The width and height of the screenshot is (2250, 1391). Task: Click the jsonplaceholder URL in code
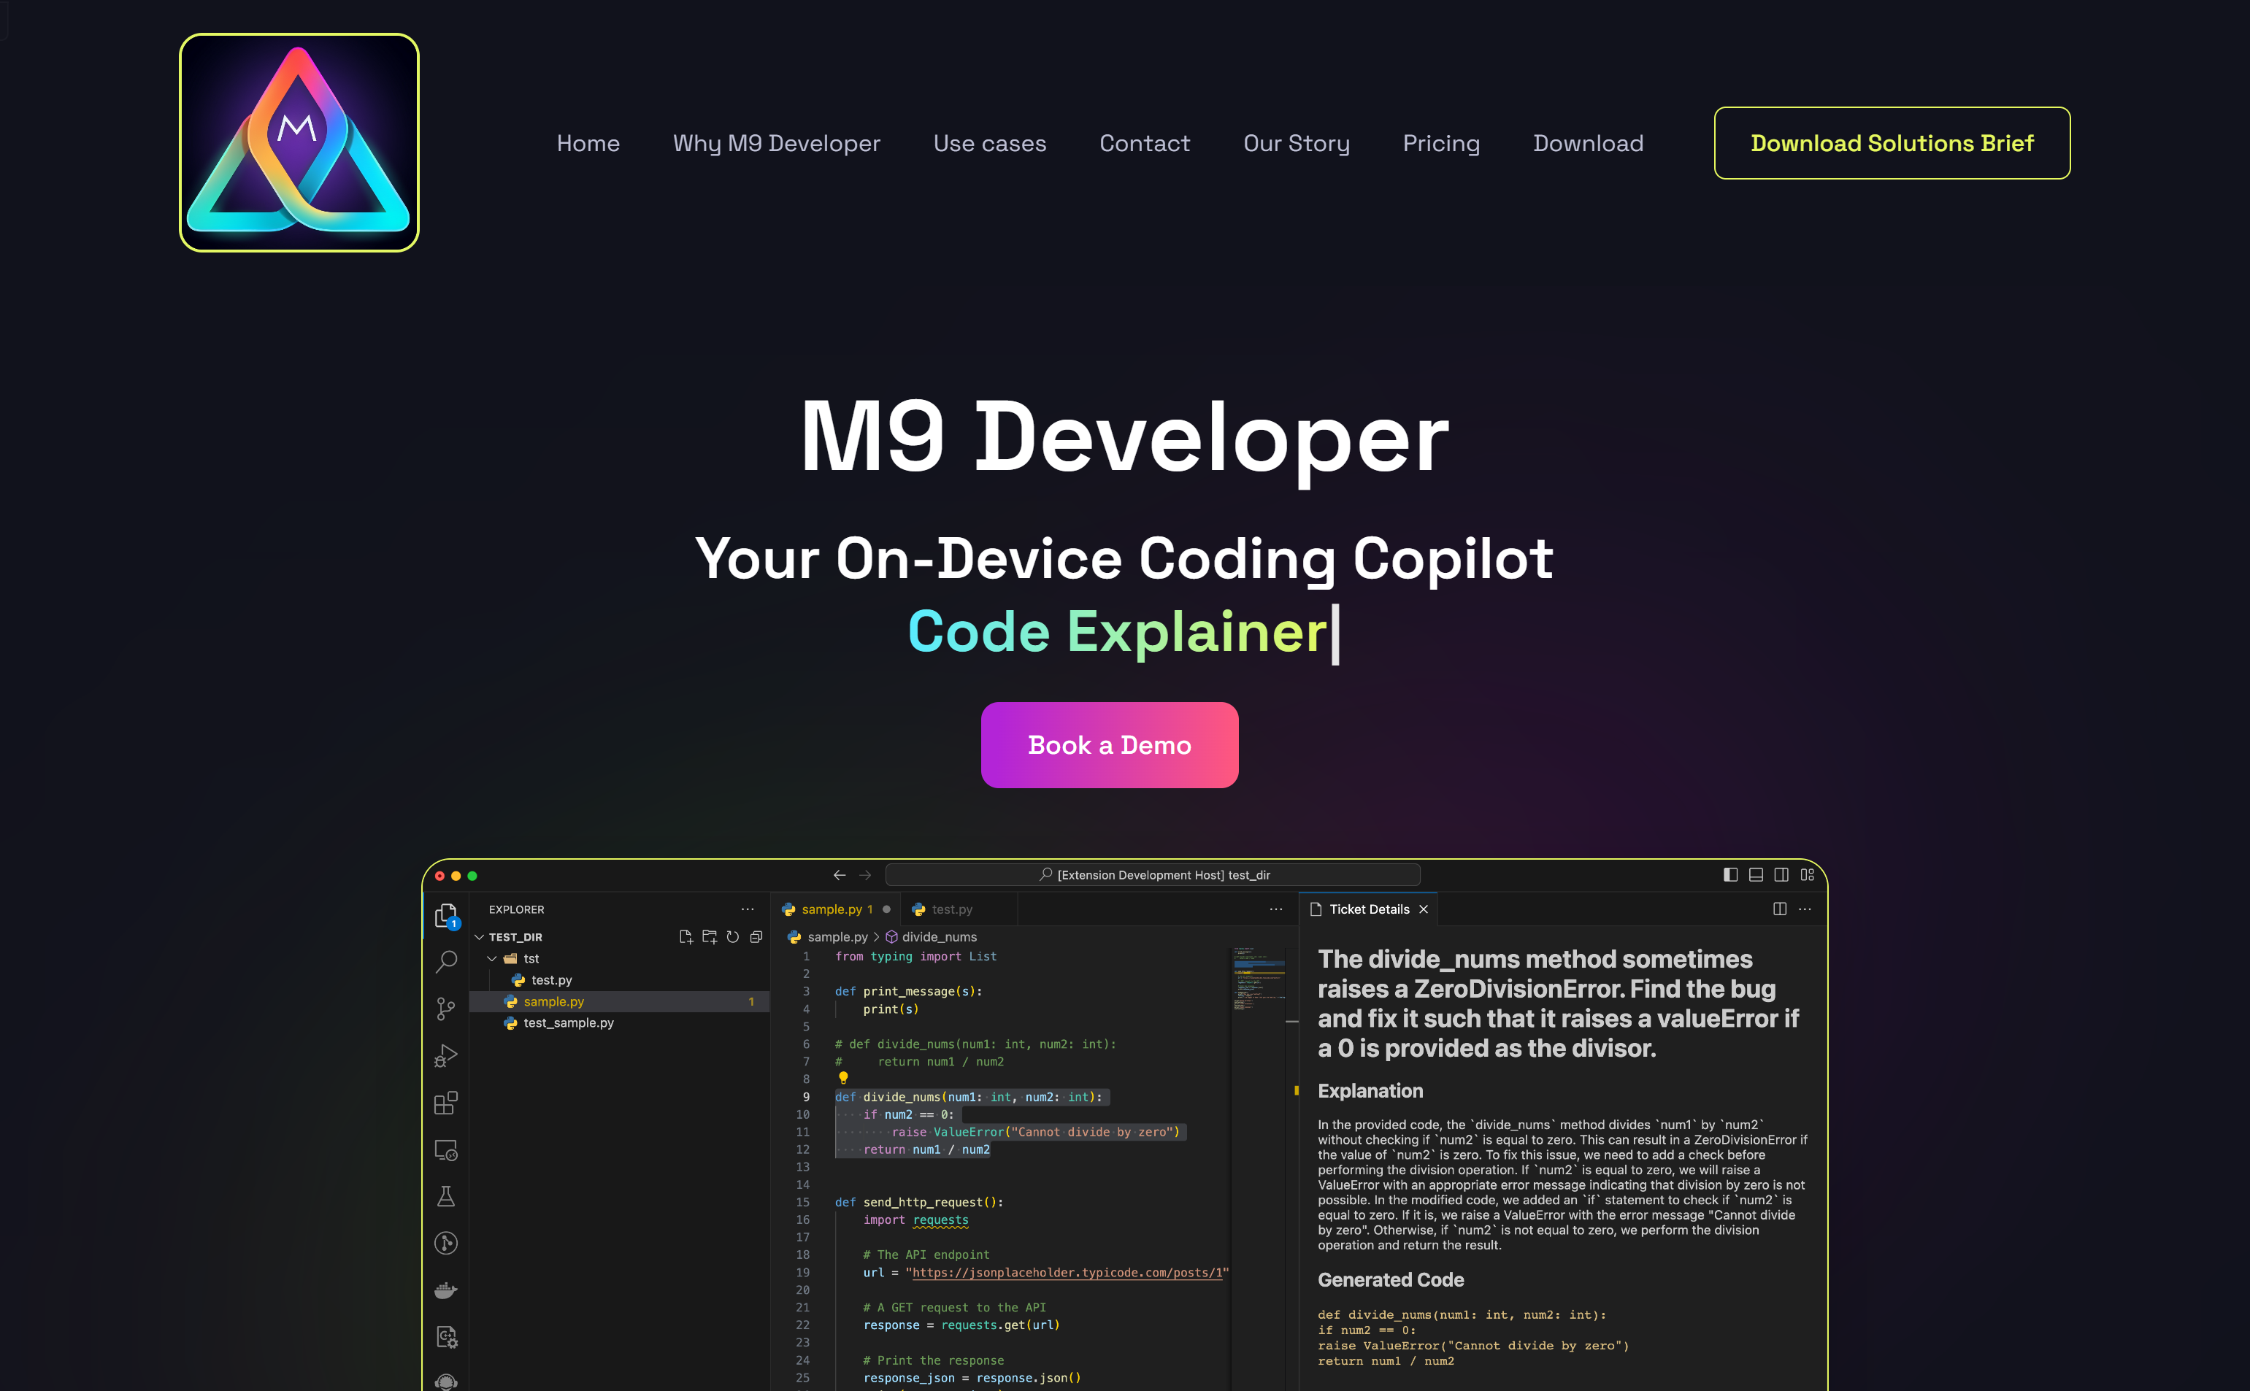1067,1272
